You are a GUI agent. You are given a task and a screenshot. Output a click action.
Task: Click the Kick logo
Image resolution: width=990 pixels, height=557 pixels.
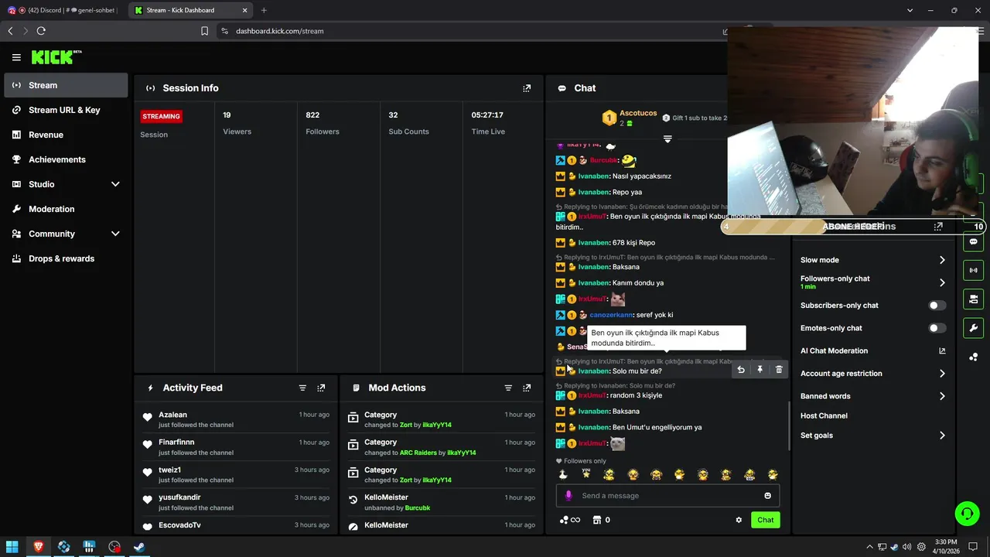(x=56, y=57)
